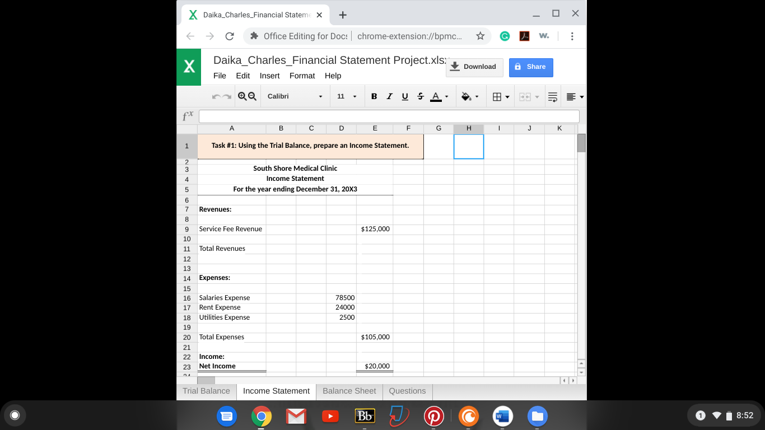Click the merge cells icon

525,97
